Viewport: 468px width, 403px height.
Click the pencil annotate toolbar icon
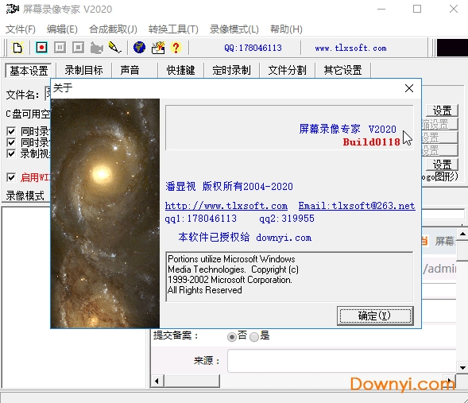[114, 48]
